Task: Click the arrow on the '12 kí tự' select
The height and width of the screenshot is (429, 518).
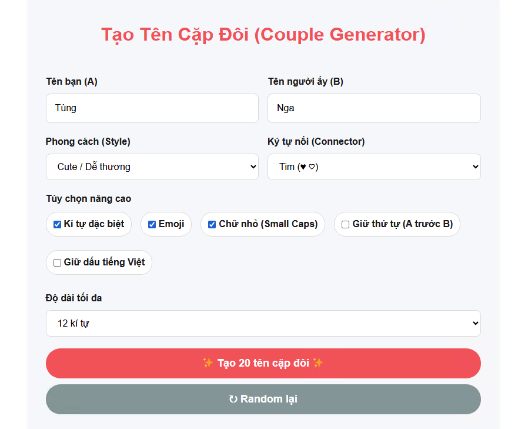Action: pyautogui.click(x=475, y=324)
